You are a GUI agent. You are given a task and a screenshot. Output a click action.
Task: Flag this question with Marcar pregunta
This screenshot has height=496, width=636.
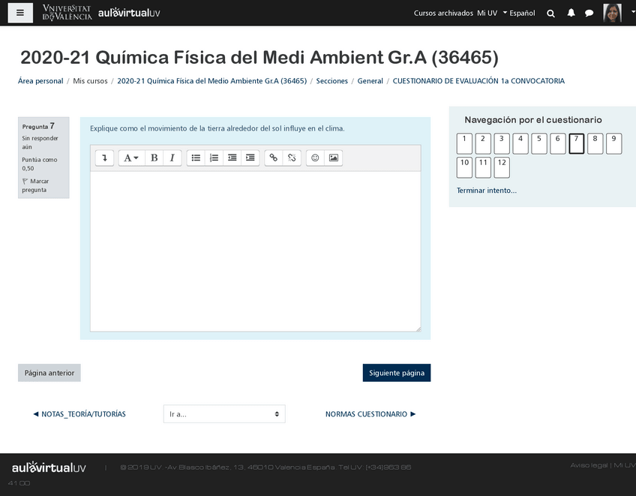(x=35, y=185)
